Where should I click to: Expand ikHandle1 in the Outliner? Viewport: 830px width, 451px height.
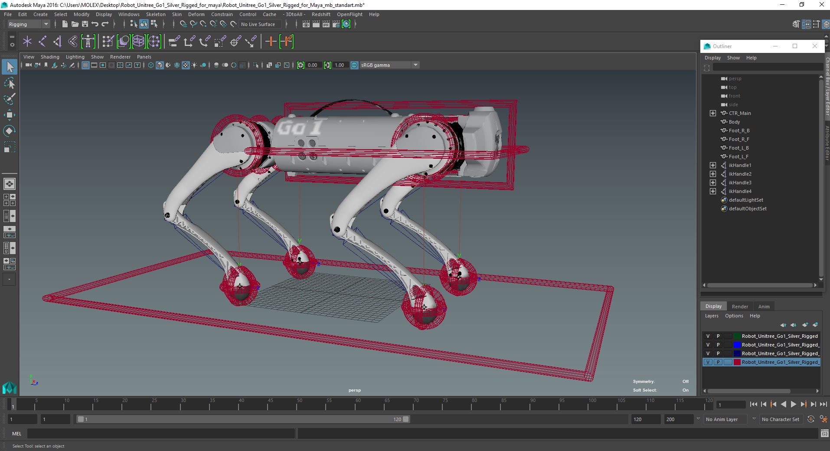[713, 165]
